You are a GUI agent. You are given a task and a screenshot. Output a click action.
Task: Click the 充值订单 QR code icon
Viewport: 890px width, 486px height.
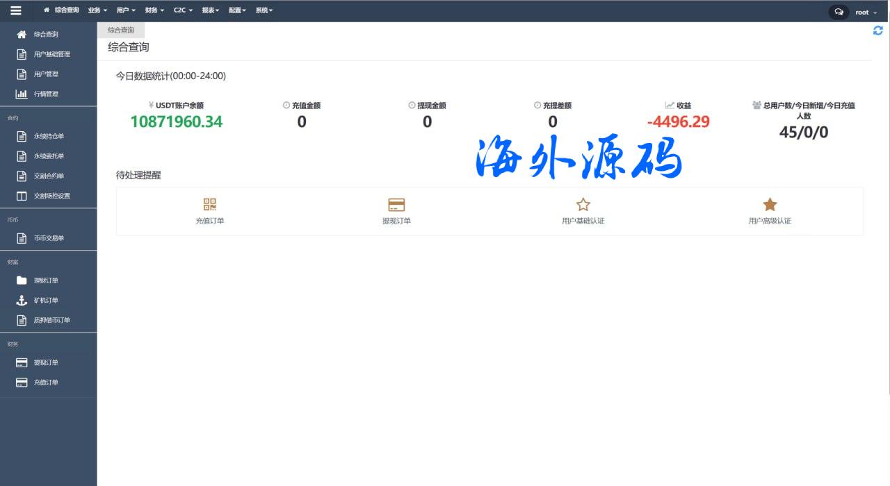pyautogui.click(x=210, y=204)
